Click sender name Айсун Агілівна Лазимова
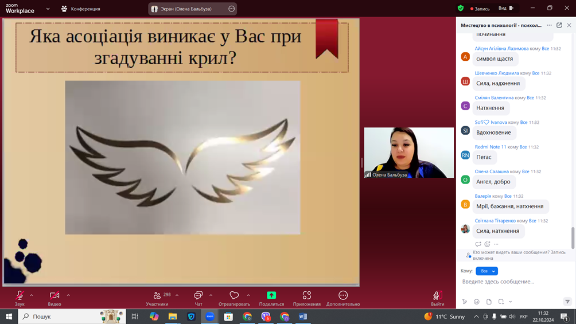 [x=501, y=49]
